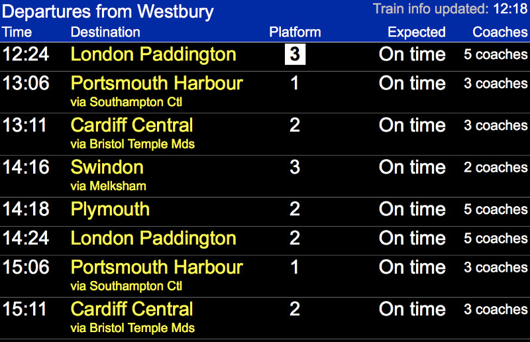Click the Expected column header

[416, 32]
